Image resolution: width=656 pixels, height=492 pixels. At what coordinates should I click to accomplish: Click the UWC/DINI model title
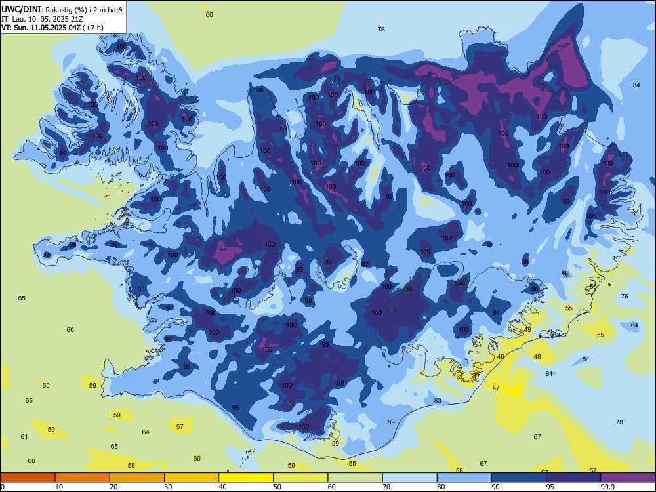tap(21, 9)
